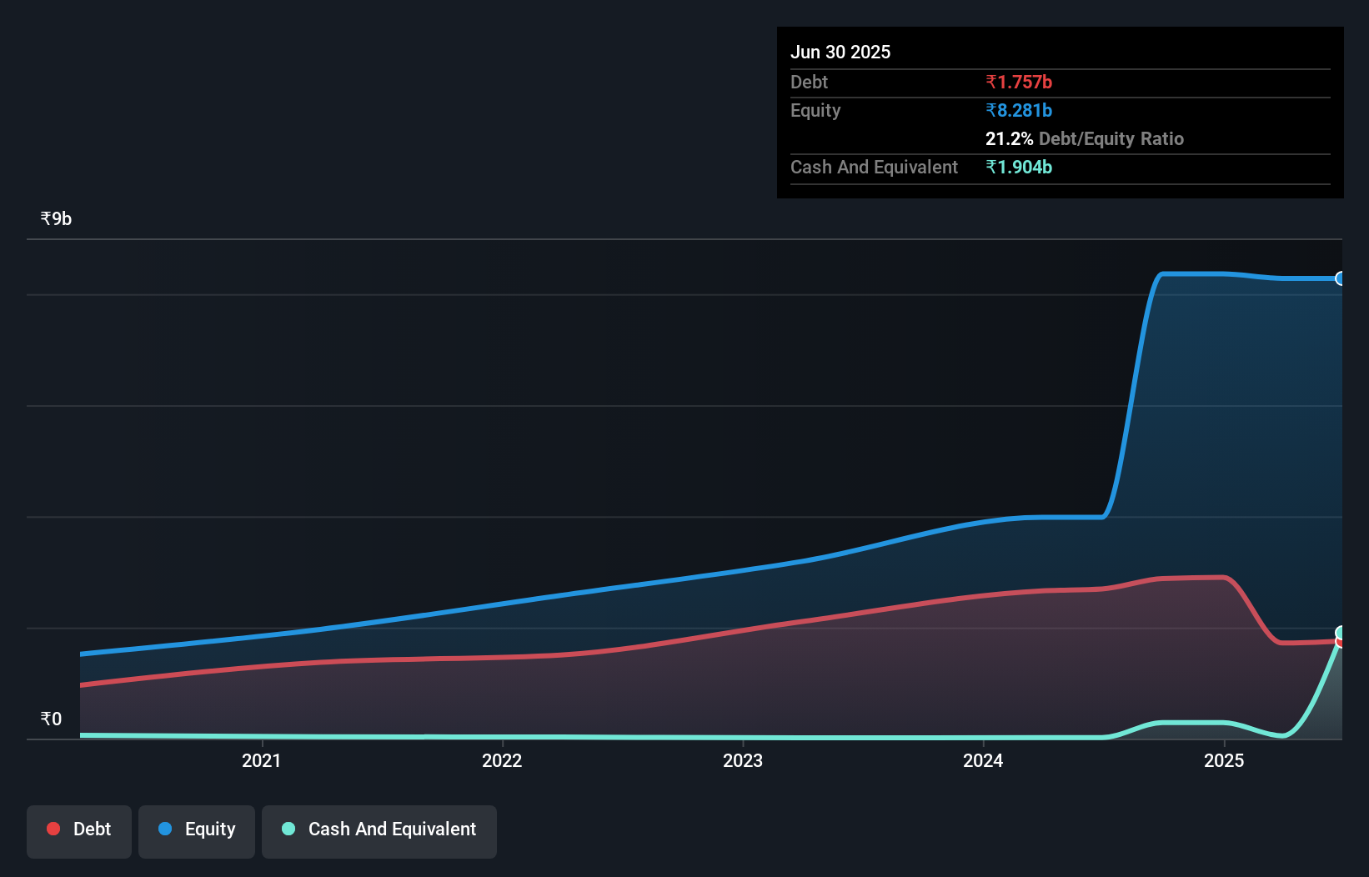
Task: Expand details for the Debt/Equity Ratio row
Action: tap(1084, 138)
